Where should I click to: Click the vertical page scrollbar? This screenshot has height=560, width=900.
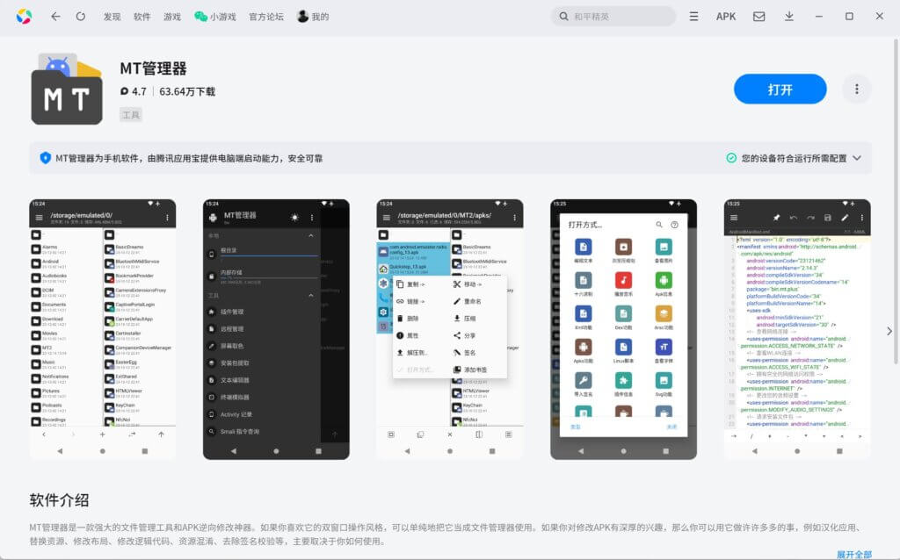896,201
